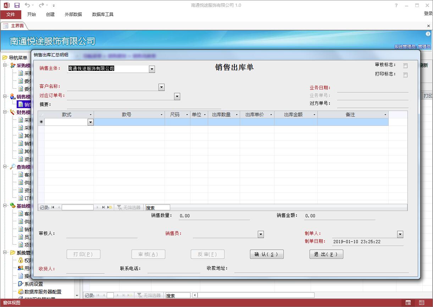Click the two-person 用户 icon under 系统管理
Viewport: 433px width, 307px height.
[21, 268]
